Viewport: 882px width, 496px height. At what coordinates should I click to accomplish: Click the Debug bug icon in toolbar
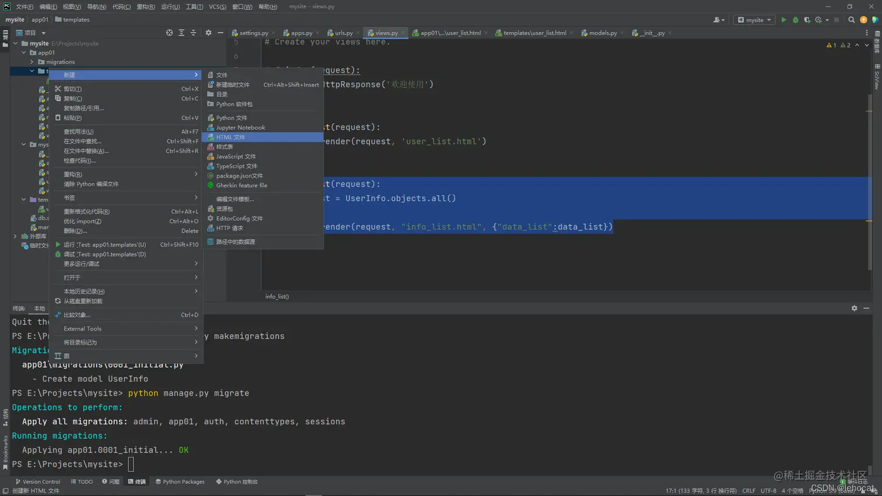click(795, 20)
